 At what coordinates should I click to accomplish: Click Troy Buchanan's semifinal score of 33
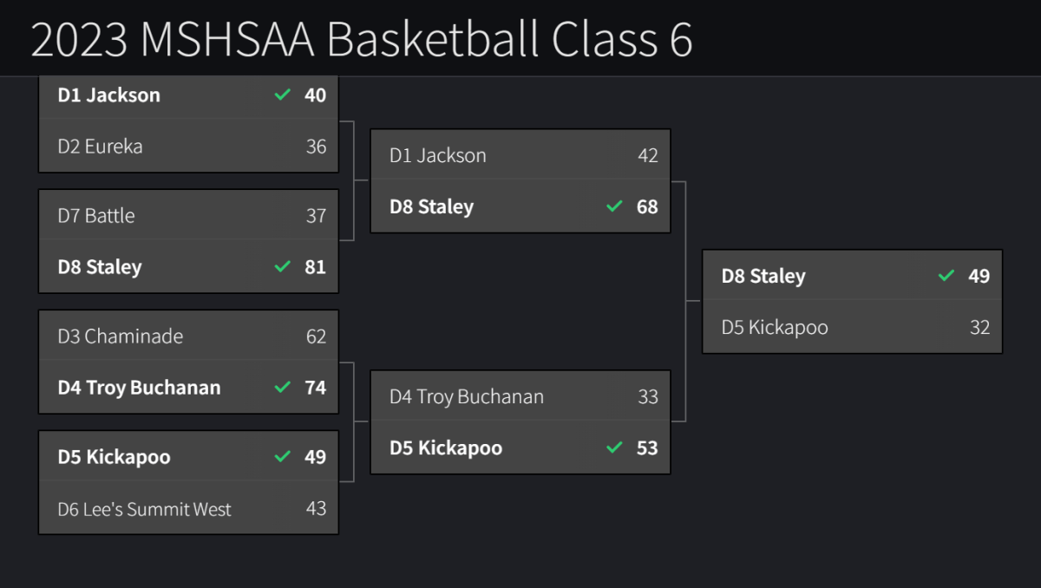tap(647, 396)
